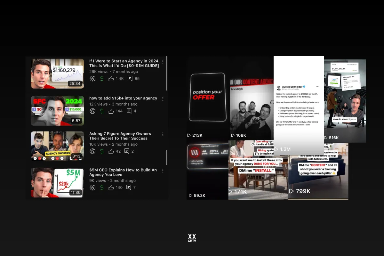Click the 799K view count on the reel
This screenshot has width=384, height=256.
(303, 191)
